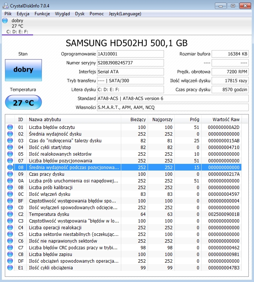Click the status orb for Temperatura dysku C2
Image resolution: width=254 pixels, height=282 pixels.
tap(10, 214)
